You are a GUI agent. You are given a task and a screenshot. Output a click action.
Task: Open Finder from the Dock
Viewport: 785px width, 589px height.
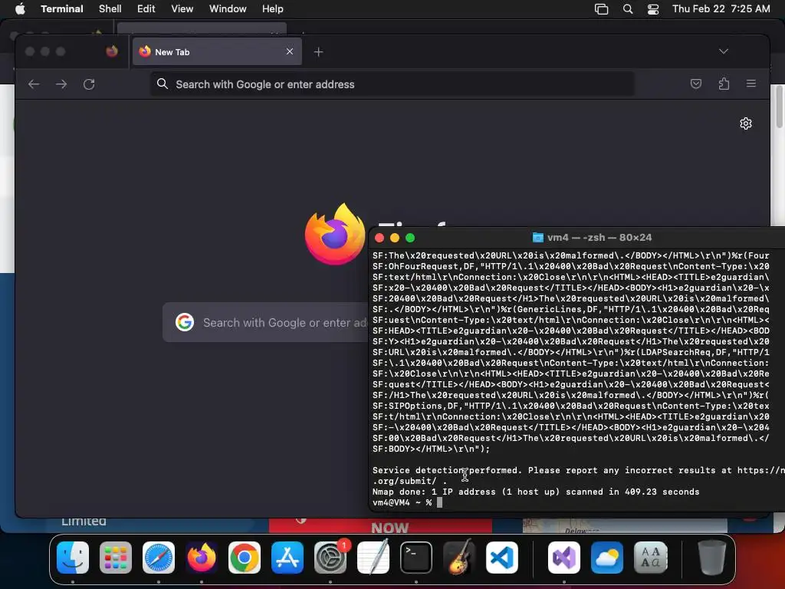click(73, 558)
